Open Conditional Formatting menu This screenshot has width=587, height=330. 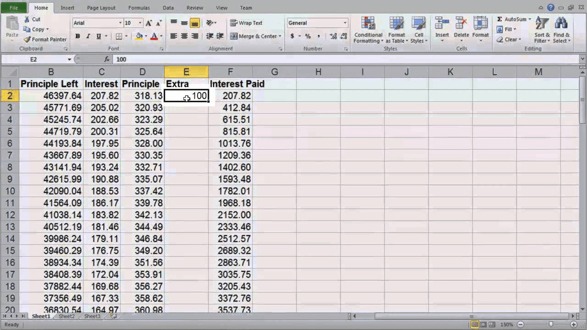(368, 30)
